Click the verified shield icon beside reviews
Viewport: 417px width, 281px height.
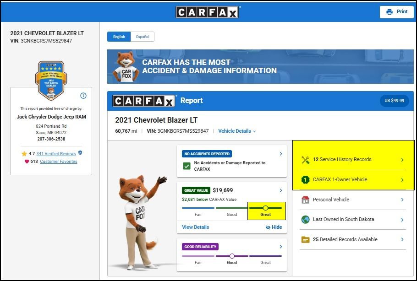[x=80, y=153]
